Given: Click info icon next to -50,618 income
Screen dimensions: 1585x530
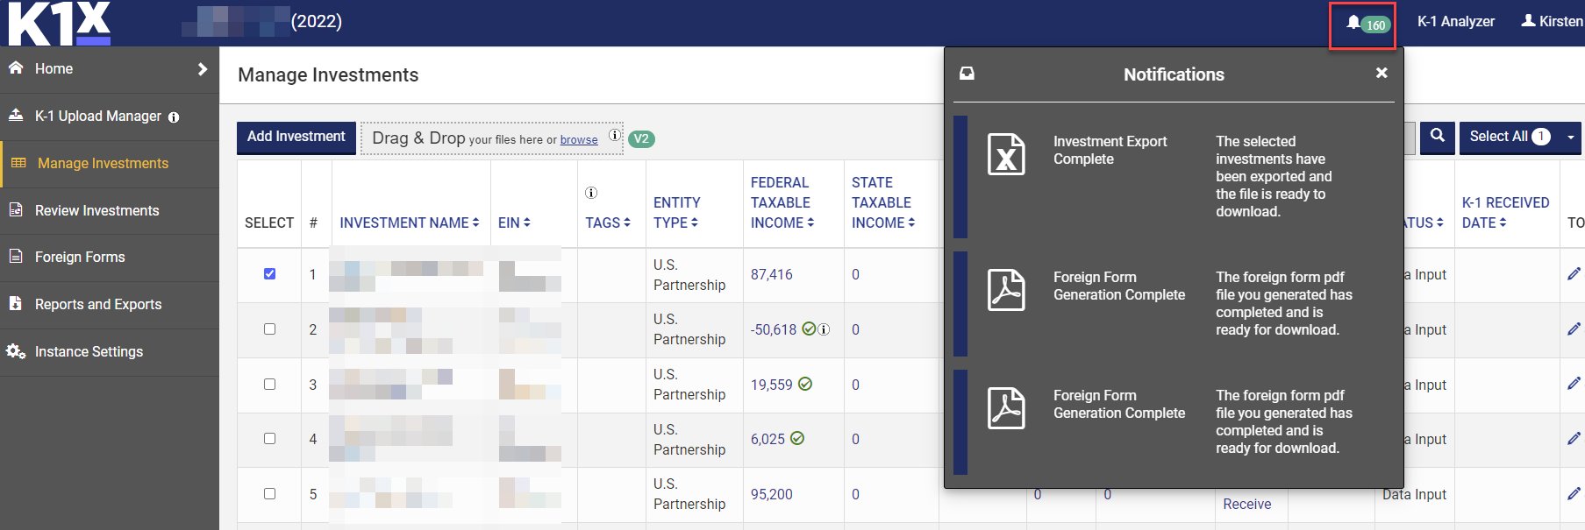Looking at the screenshot, I should [825, 329].
